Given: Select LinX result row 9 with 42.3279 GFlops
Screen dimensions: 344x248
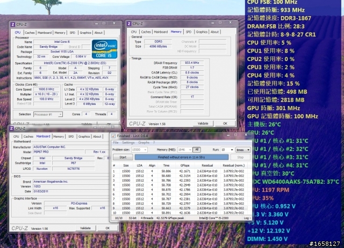Looking at the screenshot, I should [180, 208].
